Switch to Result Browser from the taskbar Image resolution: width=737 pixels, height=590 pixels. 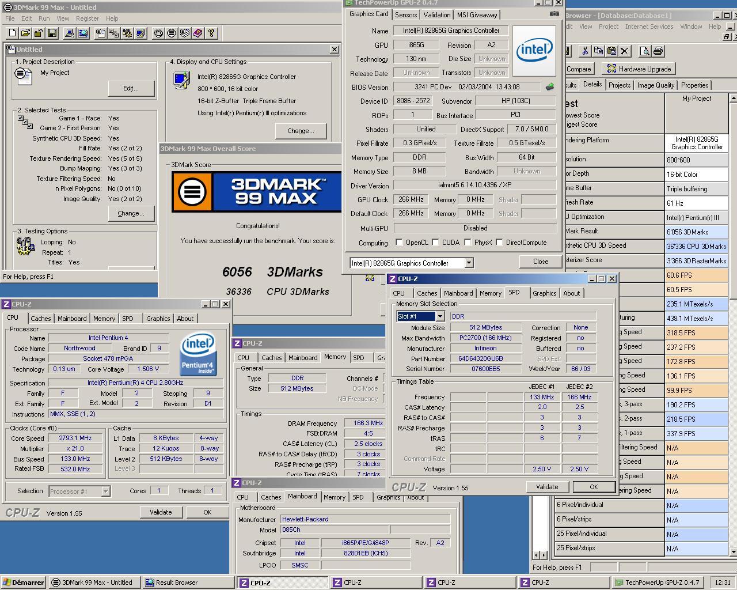(x=188, y=583)
